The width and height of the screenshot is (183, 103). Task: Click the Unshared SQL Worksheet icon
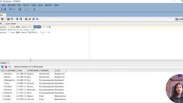26,19
